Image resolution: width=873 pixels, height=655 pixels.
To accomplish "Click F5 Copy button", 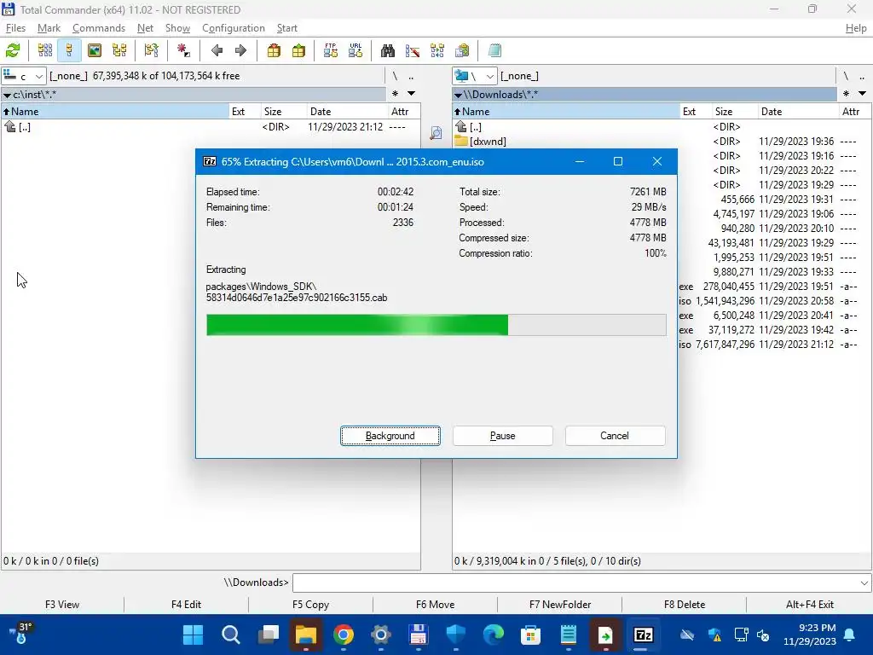I will coord(310,605).
